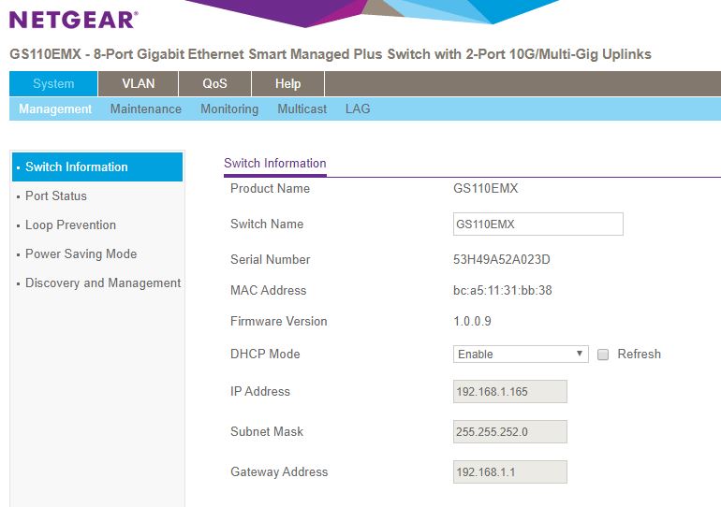Viewport: 721px width, 507px height.
Task: Select the LAG submenu
Action: (358, 109)
